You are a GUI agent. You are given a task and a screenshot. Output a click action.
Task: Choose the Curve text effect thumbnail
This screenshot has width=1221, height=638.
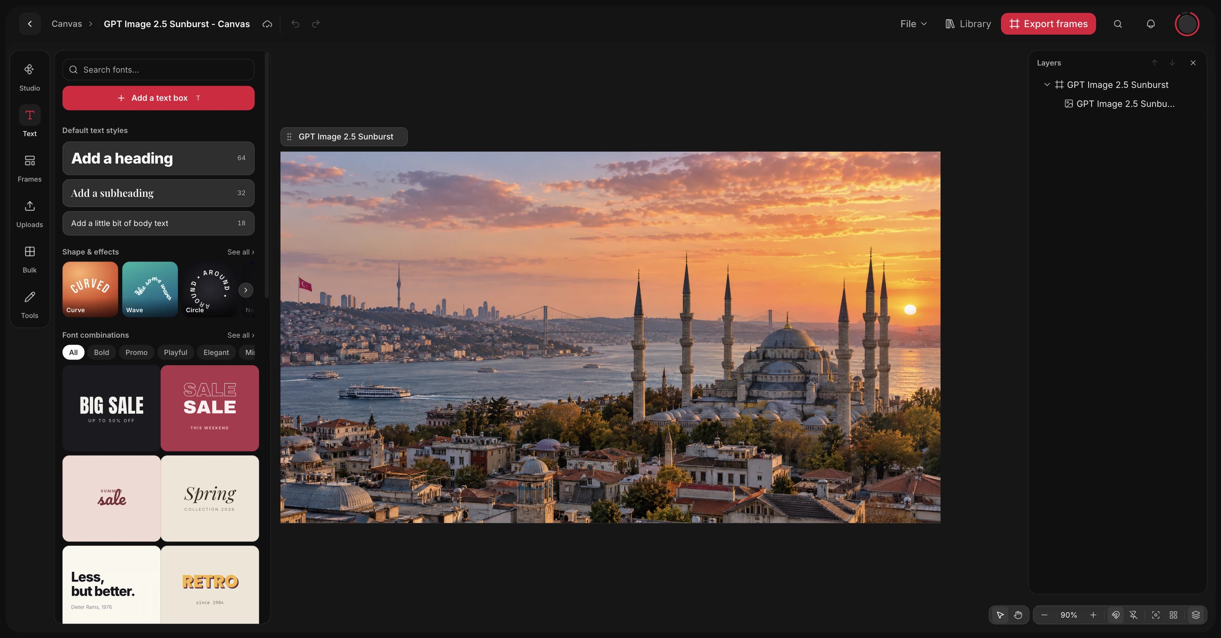pos(90,289)
